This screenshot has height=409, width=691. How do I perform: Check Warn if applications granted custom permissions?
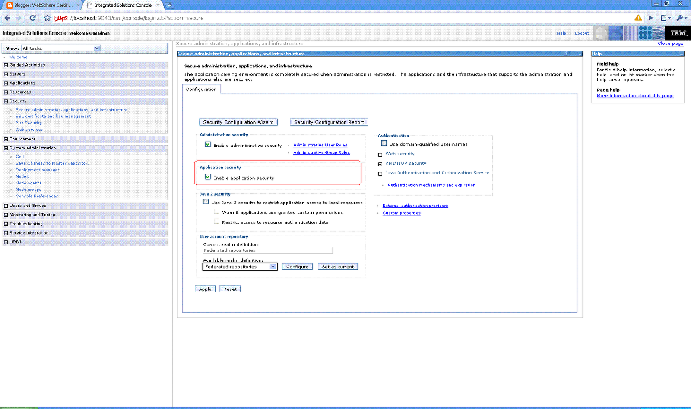point(217,212)
